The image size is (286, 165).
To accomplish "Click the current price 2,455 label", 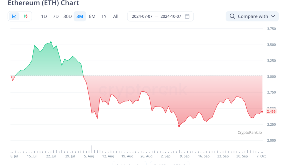I will tap(271, 111).
